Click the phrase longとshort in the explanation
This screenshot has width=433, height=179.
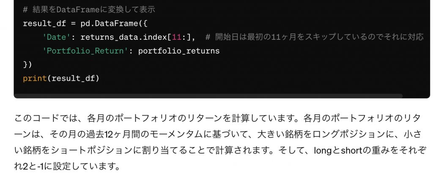pos(339,151)
